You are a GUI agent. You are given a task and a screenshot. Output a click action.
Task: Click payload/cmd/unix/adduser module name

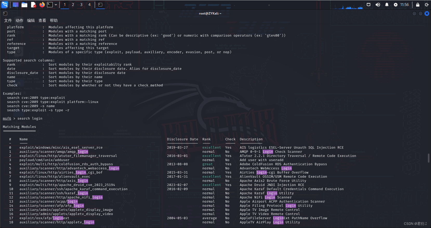[x=44, y=160]
